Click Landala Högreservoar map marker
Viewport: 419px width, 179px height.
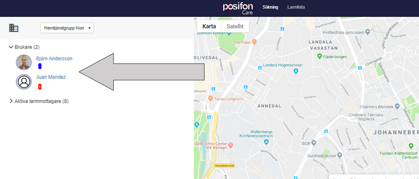click(295, 71)
